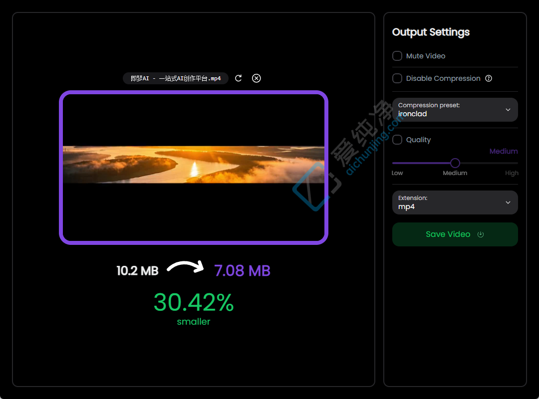Click the chevron arrow in Compression preset
The height and width of the screenshot is (399, 539).
point(508,110)
